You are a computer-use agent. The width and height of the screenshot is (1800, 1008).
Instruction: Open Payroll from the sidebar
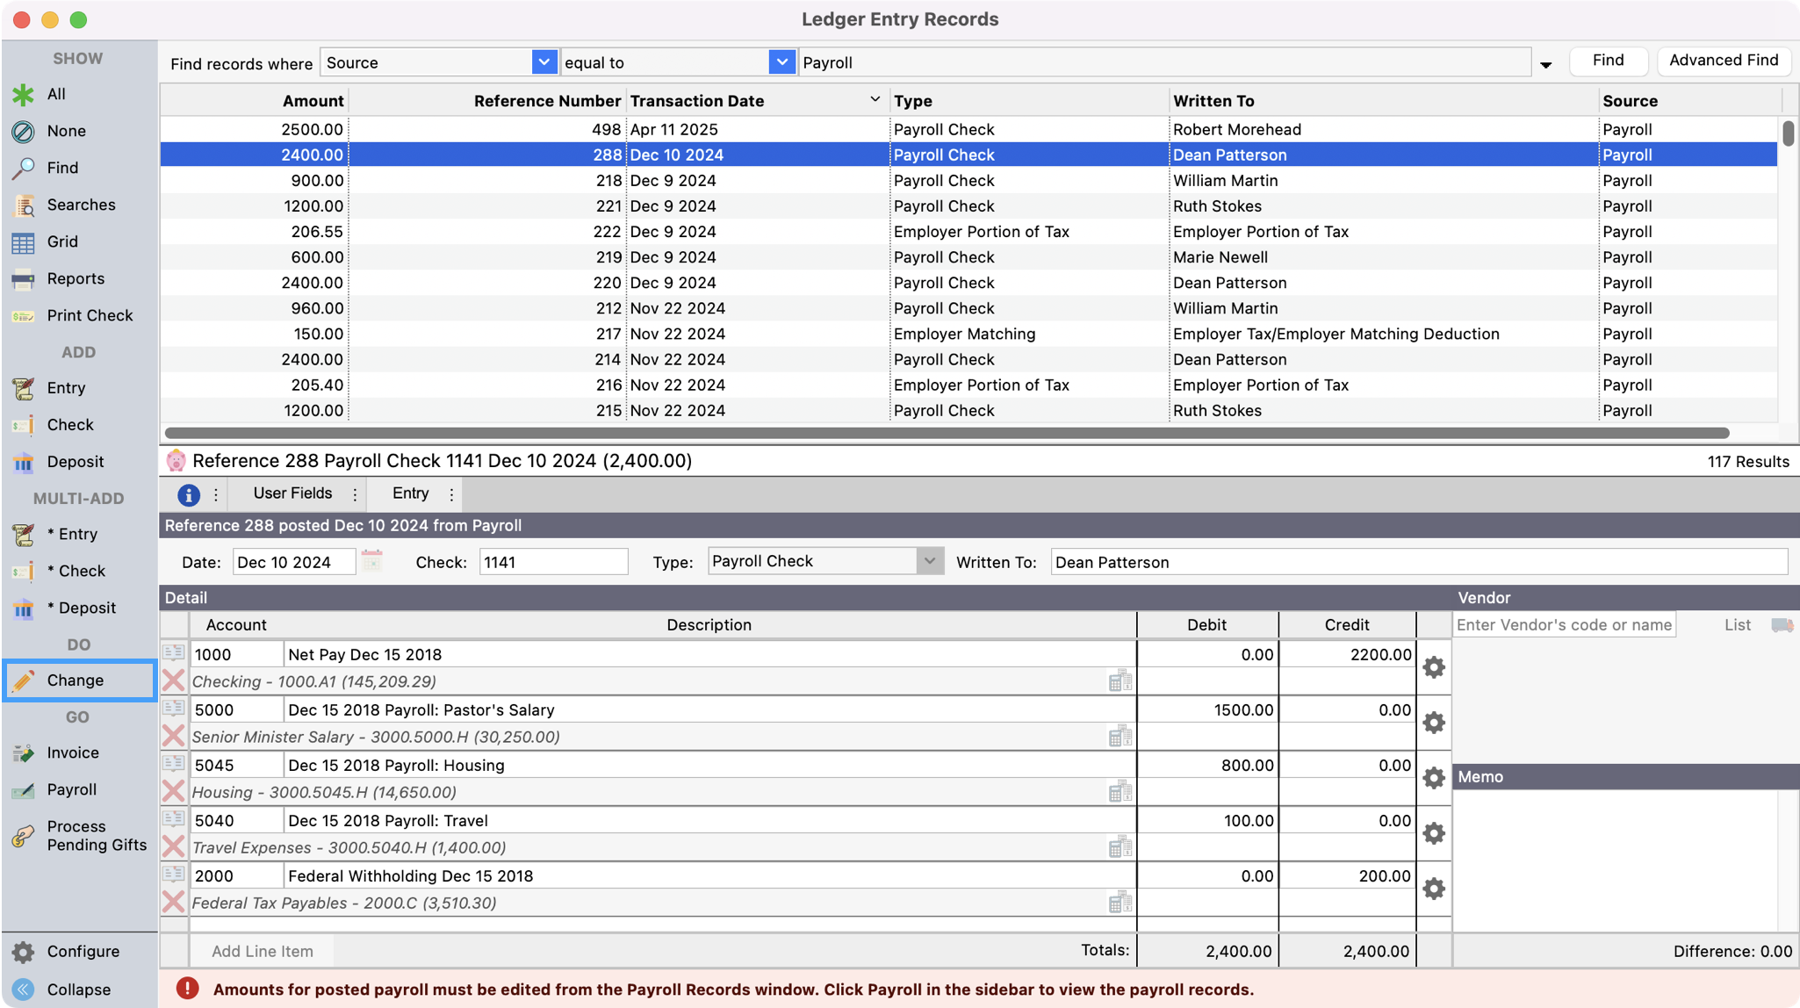tap(70, 789)
